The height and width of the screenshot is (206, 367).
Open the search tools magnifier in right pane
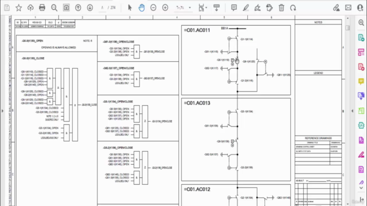[361, 23]
